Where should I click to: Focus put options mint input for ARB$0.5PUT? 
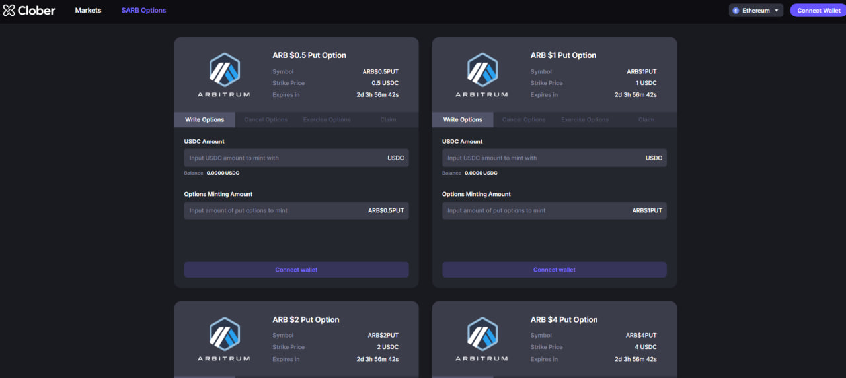pos(296,210)
